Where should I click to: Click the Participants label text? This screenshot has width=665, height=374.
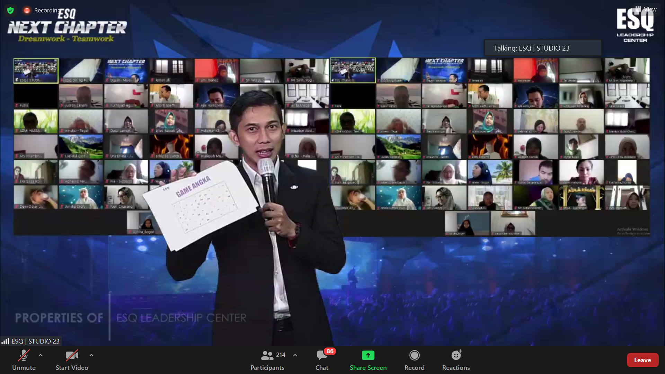(x=267, y=368)
